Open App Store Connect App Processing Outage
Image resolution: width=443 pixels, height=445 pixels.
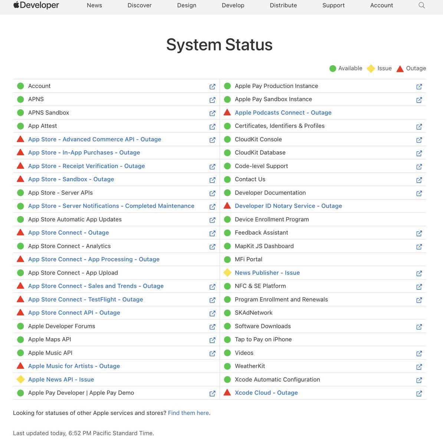tap(94, 259)
